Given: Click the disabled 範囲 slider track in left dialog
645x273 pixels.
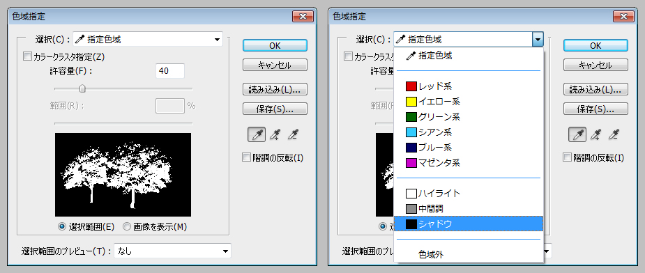Looking at the screenshot, I should 124,123.
